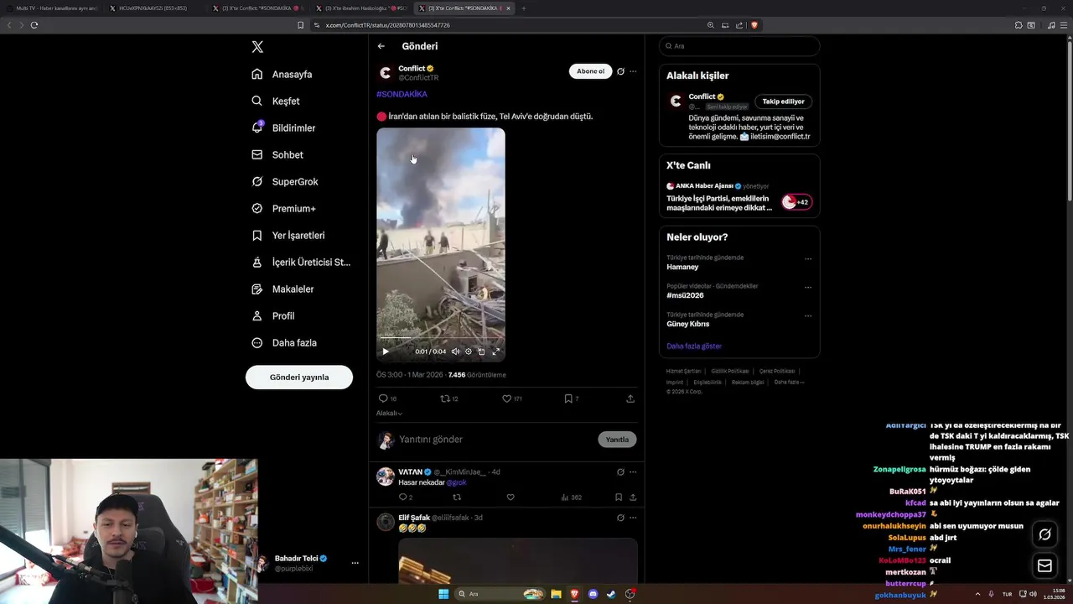Screen dimensions: 1073x604
Task: Open a new browser tab
Action: tap(524, 8)
